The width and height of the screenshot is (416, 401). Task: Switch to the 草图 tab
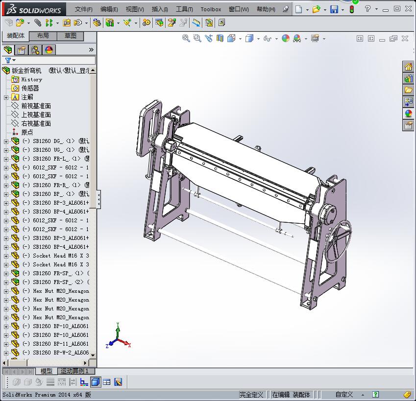click(x=70, y=36)
